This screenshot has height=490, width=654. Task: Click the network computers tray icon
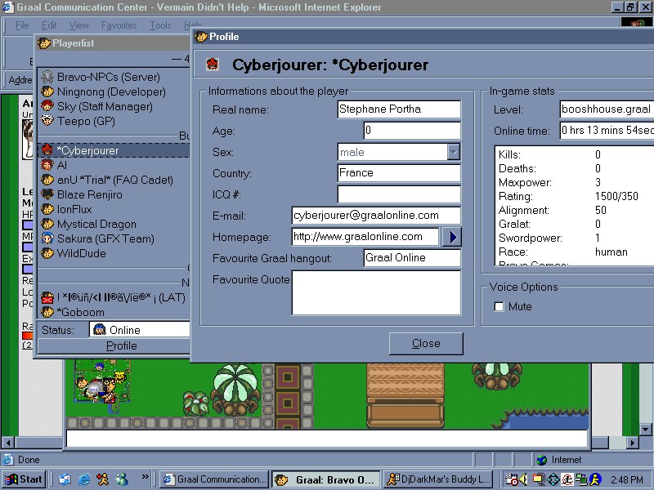pyautogui.click(x=581, y=479)
